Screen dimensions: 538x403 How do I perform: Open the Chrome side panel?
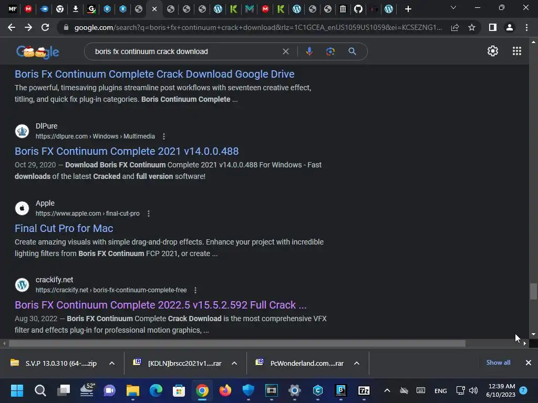coord(493,27)
